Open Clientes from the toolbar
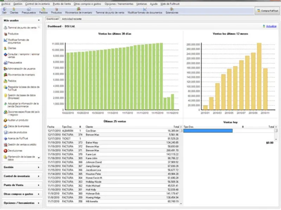The image size is (281, 210). pyautogui.click(x=14, y=11)
